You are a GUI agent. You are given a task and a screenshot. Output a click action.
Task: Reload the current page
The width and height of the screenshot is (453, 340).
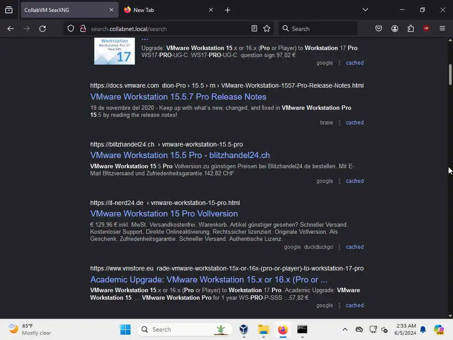pyautogui.click(x=42, y=29)
